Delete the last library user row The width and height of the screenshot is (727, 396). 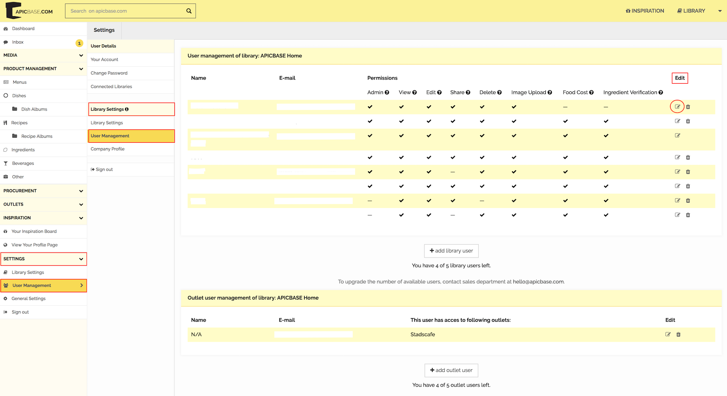point(688,215)
